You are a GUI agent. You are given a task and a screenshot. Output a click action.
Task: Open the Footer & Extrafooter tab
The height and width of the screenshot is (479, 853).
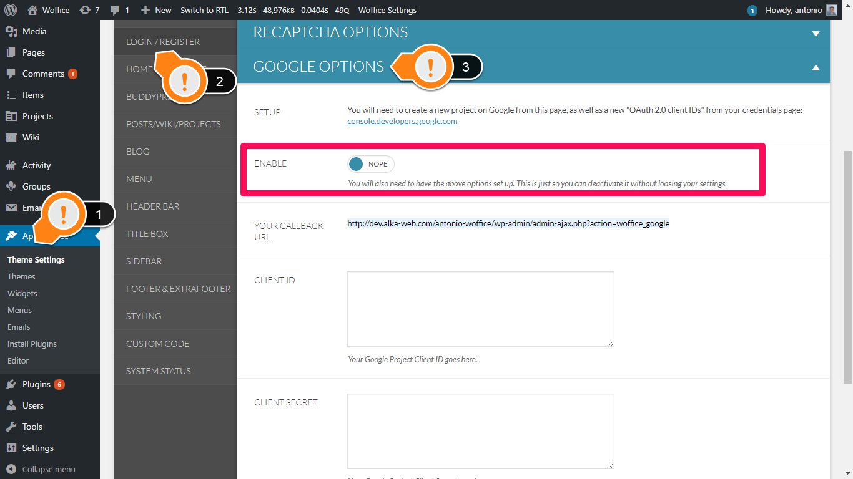tap(175, 289)
